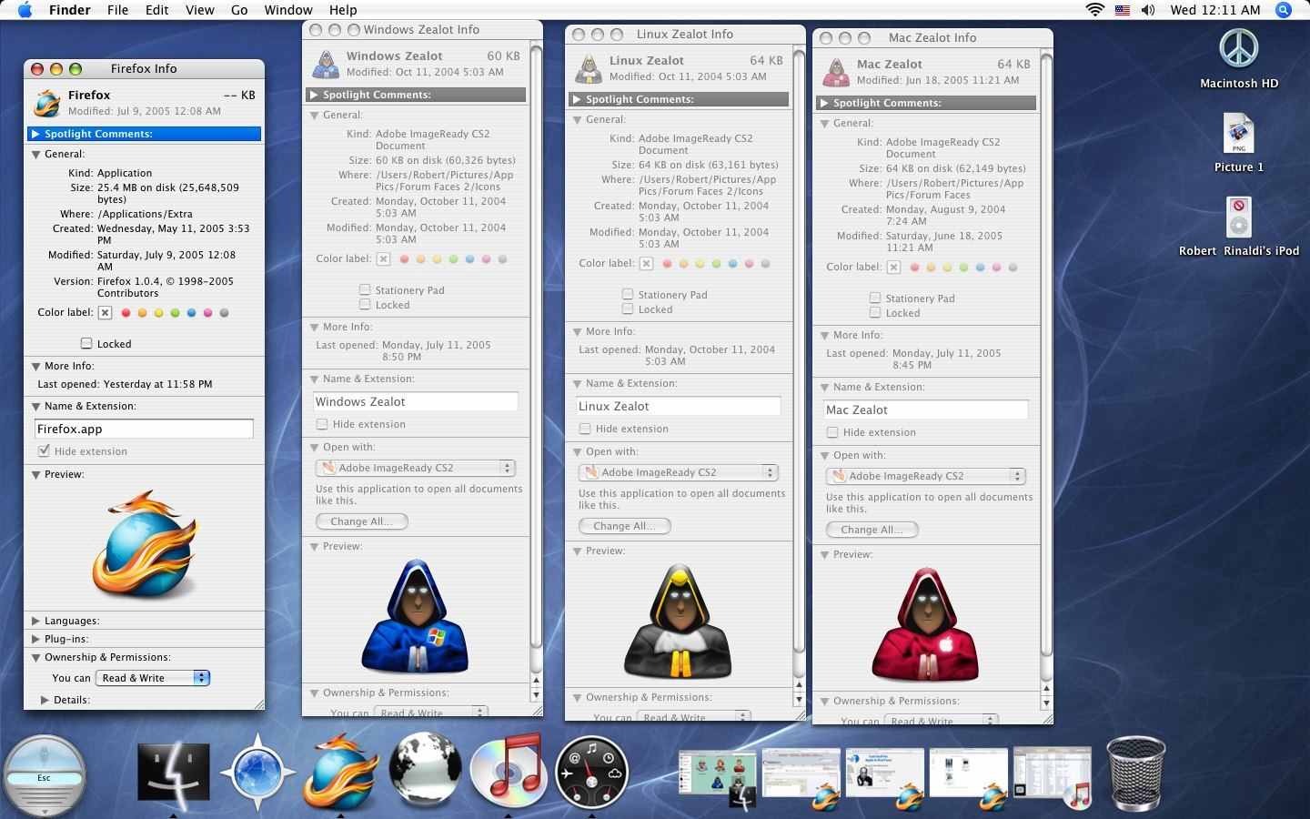Open the Edit menu

[x=156, y=10]
